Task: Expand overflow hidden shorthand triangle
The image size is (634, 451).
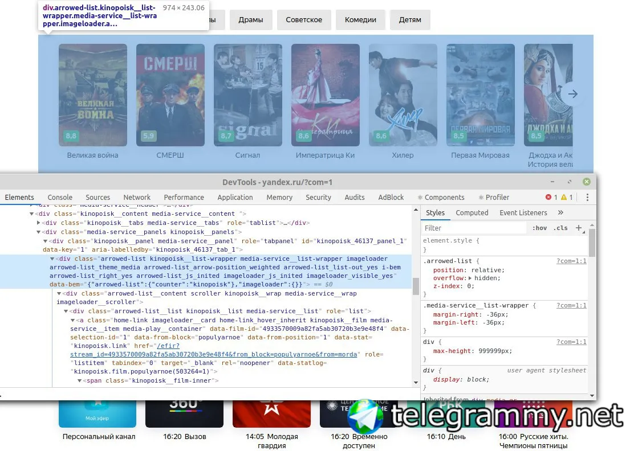Action: pos(470,278)
